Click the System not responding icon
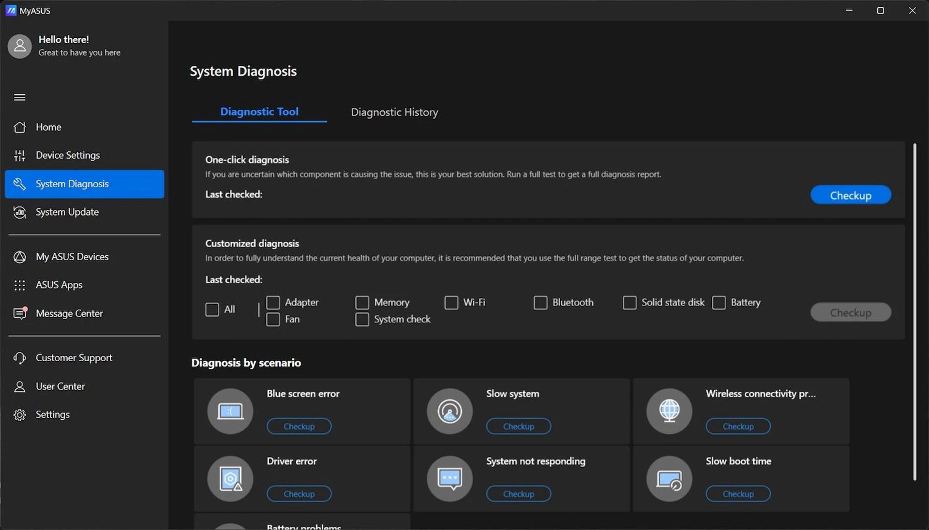This screenshot has height=530, width=929. point(450,479)
